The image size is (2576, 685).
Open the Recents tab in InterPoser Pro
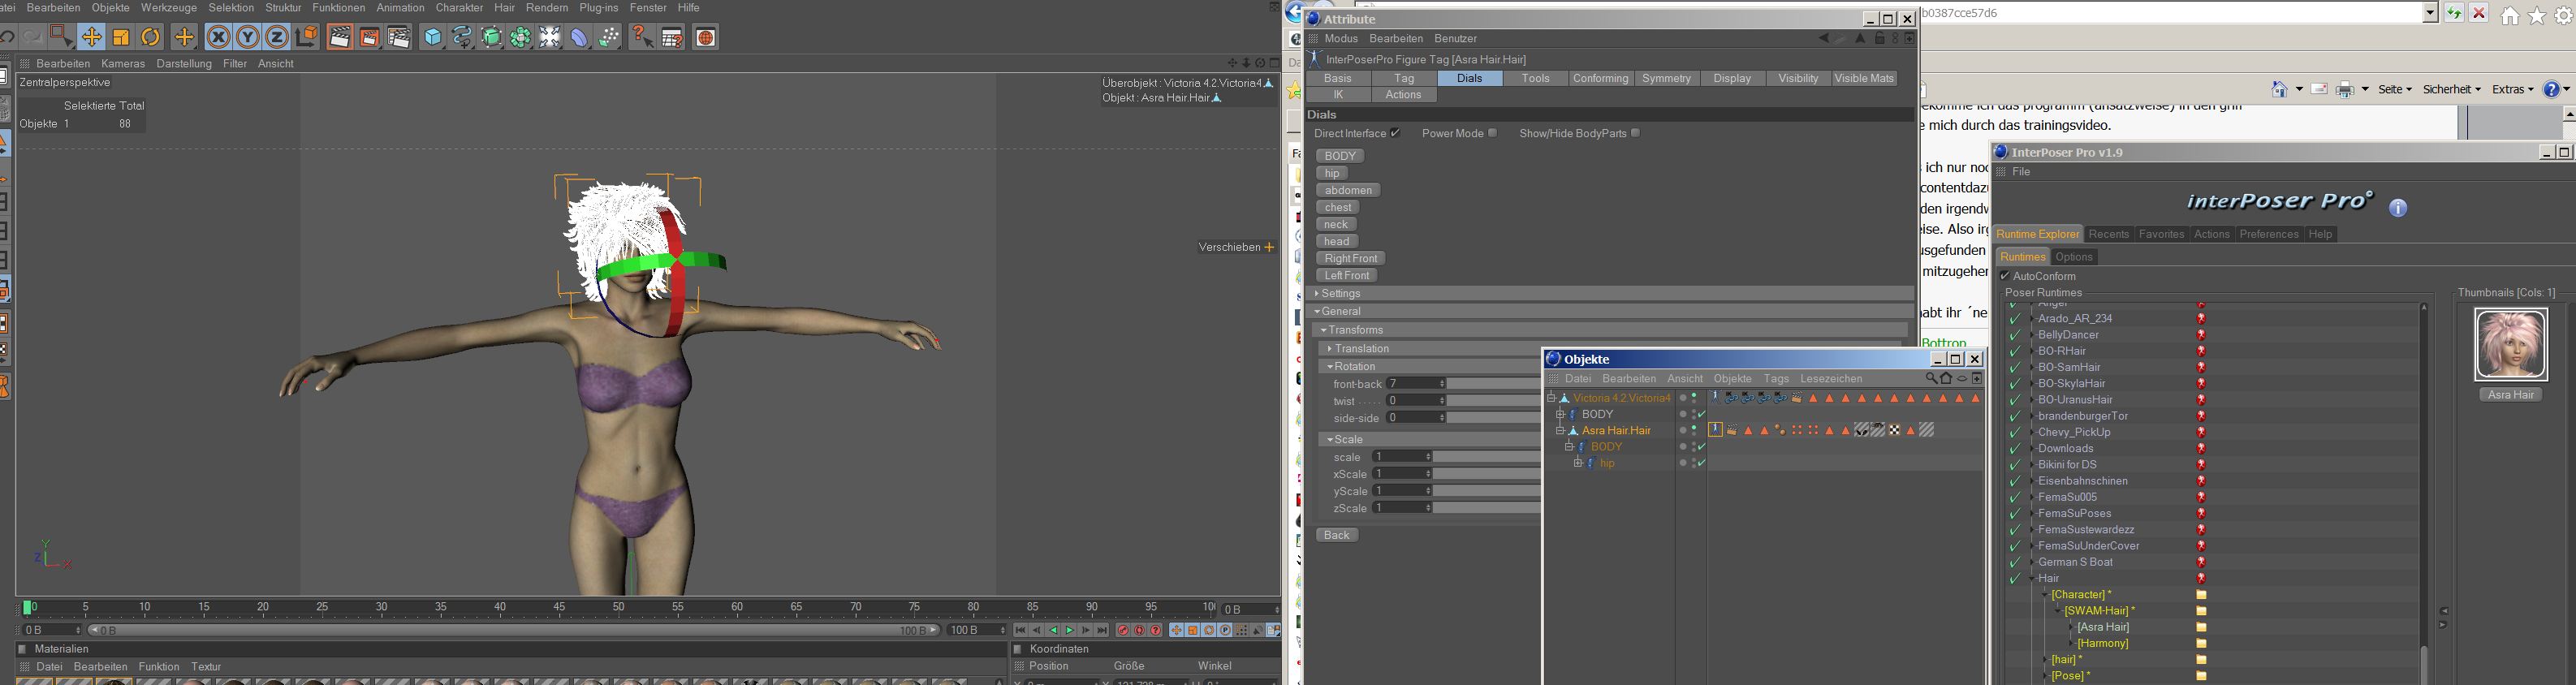pyautogui.click(x=2108, y=234)
